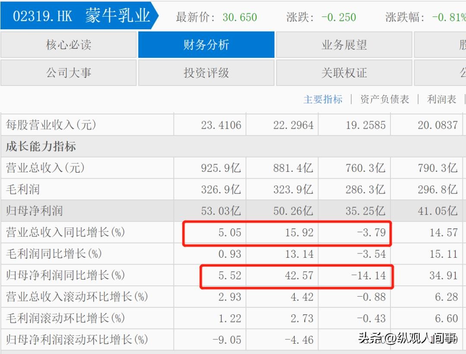Open the 资产负债表 link

(384, 99)
